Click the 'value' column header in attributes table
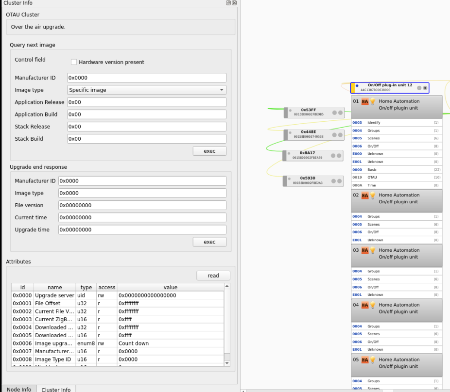This screenshot has height=392, width=450. click(171, 287)
